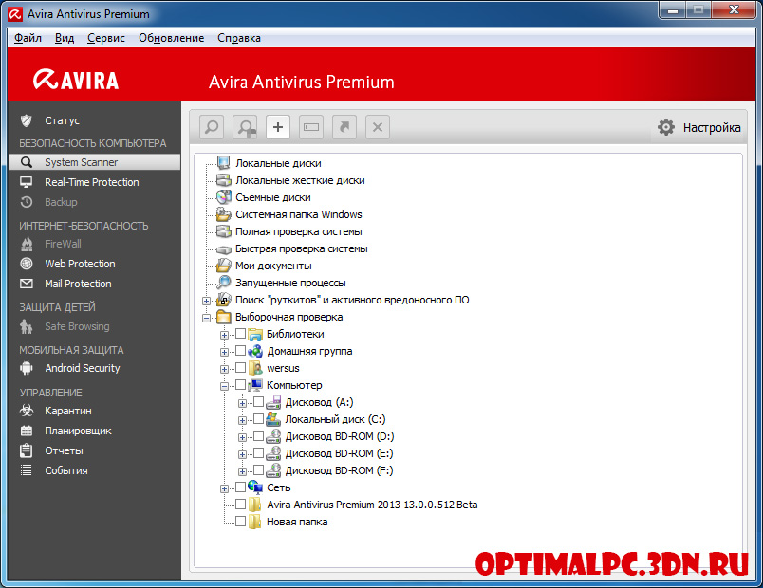Click the gear icon next to Настройка
The width and height of the screenshot is (763, 588).
666,127
